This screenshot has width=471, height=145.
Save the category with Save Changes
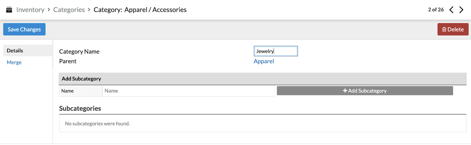pyautogui.click(x=24, y=29)
